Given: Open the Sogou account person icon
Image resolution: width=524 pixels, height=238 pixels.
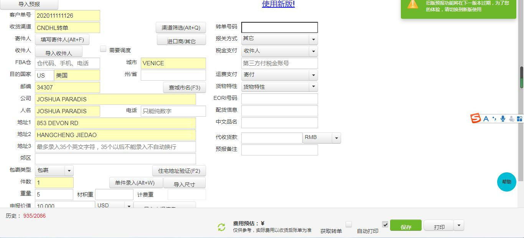Looking at the screenshot, I should 511,119.
